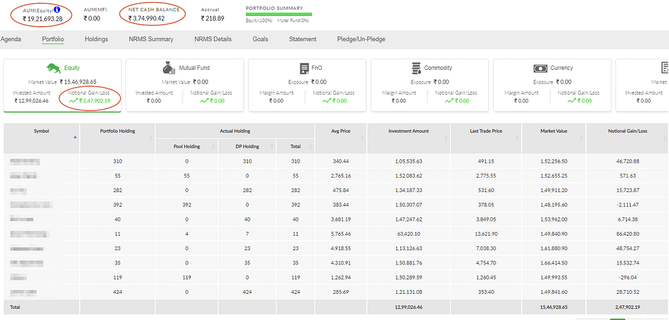Click the negative gain/loss -2,111.47
Image resolution: width=669 pixels, height=320 pixels.
(628, 205)
